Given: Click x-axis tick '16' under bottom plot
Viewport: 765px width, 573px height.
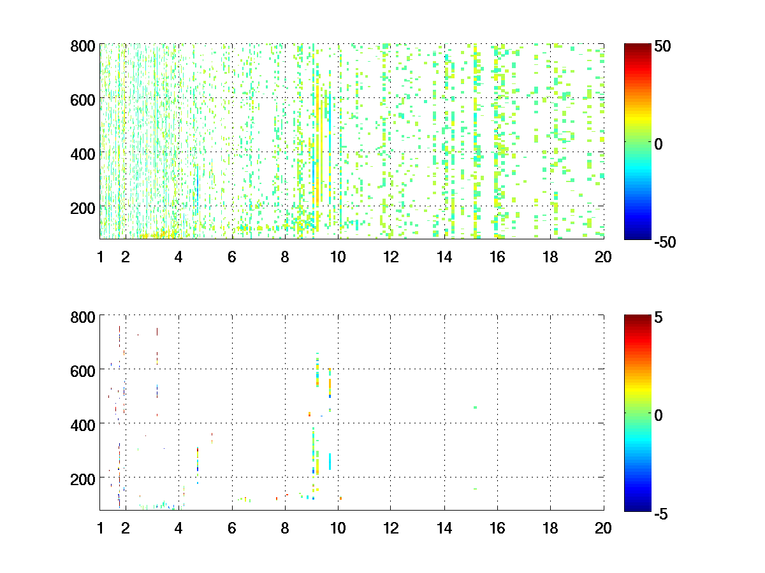Looking at the screenshot, I should (x=497, y=528).
